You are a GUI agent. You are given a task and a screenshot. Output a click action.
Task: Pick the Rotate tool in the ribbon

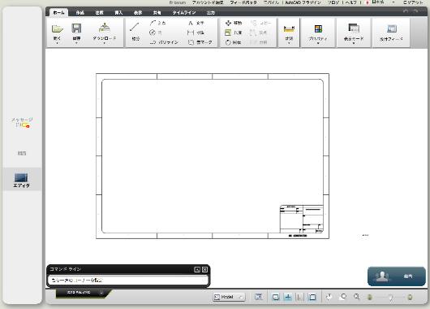coord(233,42)
